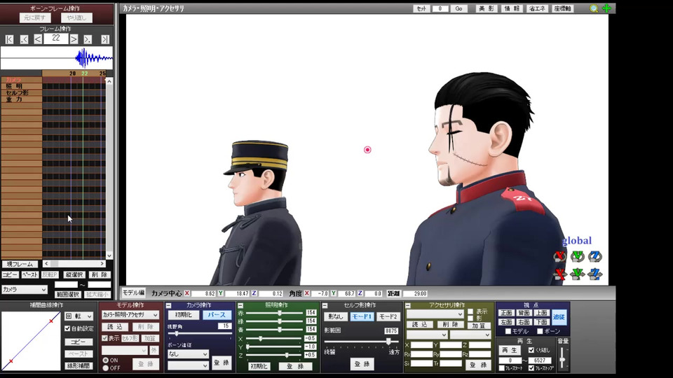Go to next keyframe button

point(88,39)
